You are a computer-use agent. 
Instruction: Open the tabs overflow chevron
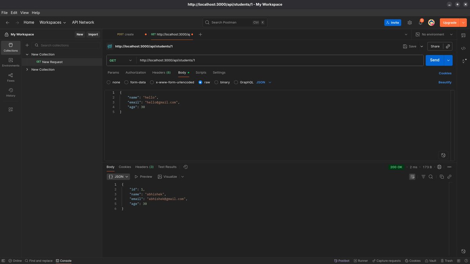coord(406,34)
